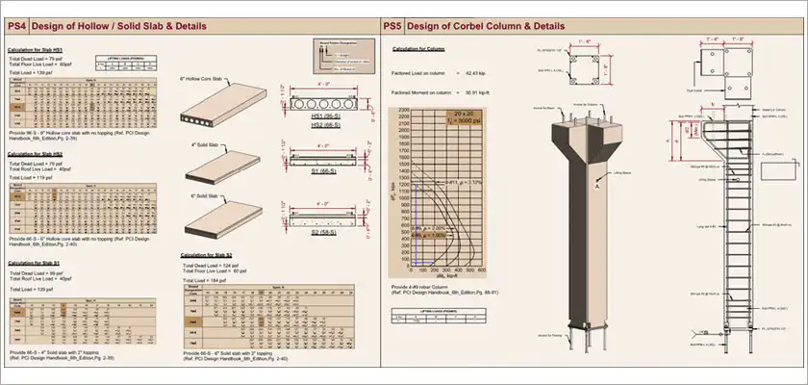Open the Slab S2 load table
Viewport: 808px width, 385px height.
coord(268,317)
